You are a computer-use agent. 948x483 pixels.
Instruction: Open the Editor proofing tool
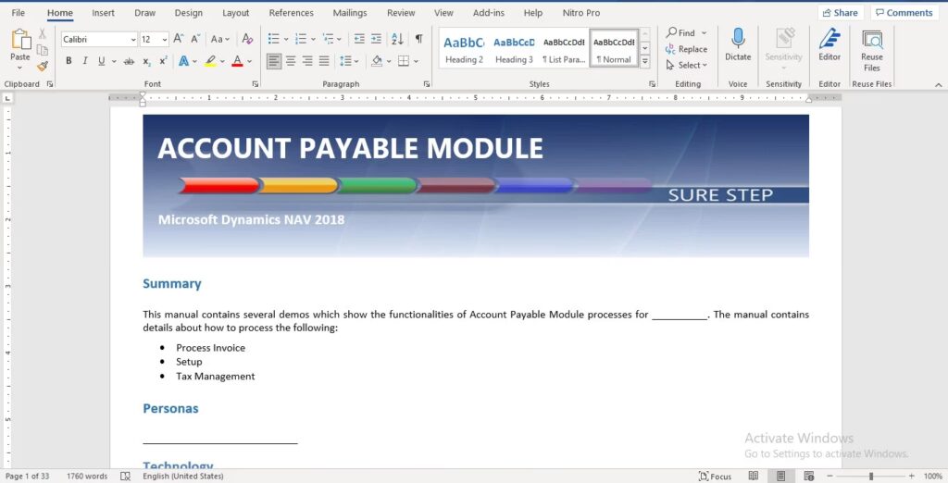829,43
